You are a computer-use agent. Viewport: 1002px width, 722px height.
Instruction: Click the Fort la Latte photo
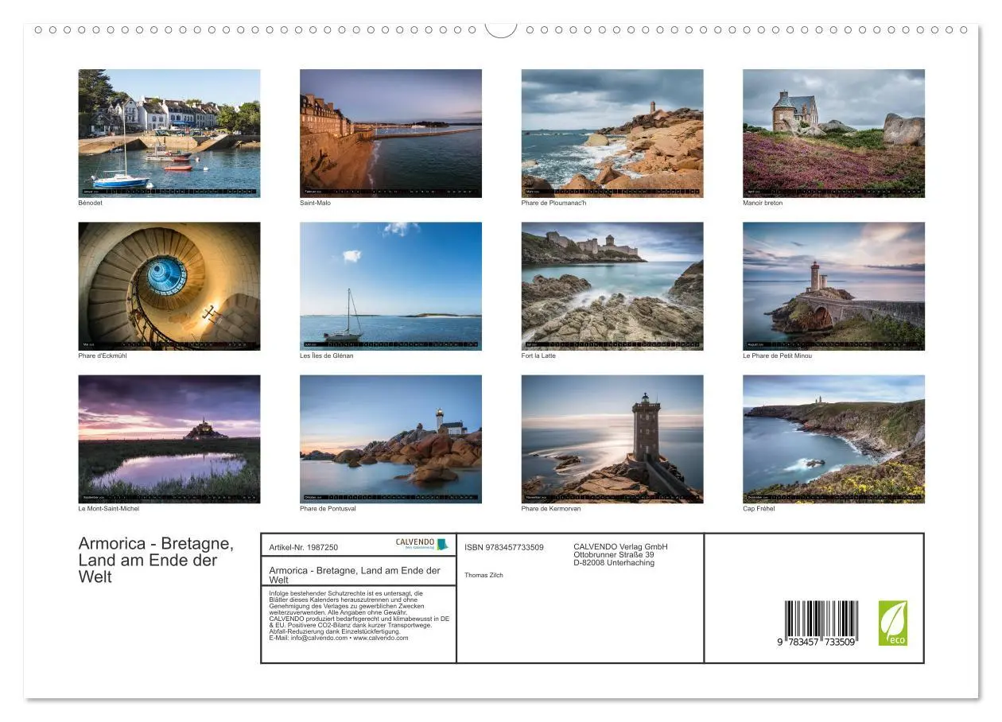tap(612, 286)
